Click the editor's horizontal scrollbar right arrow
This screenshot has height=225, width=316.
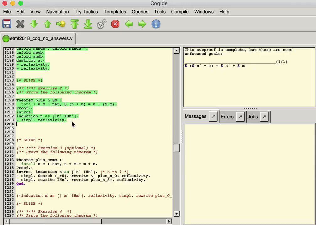pos(170,221)
